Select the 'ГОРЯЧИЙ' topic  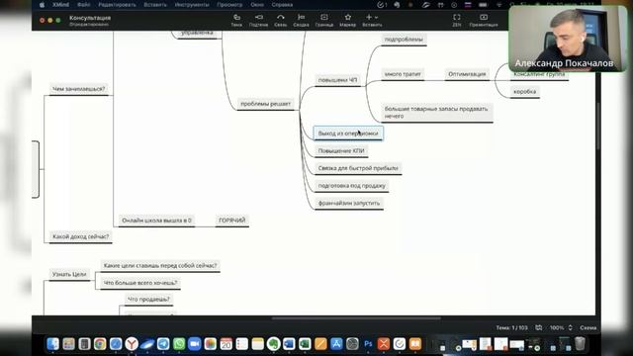(232, 221)
